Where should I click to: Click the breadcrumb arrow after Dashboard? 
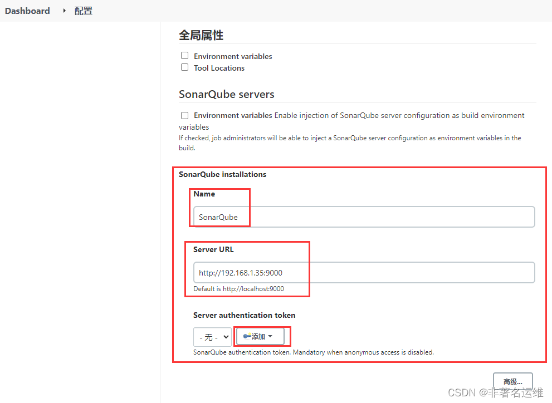[64, 11]
